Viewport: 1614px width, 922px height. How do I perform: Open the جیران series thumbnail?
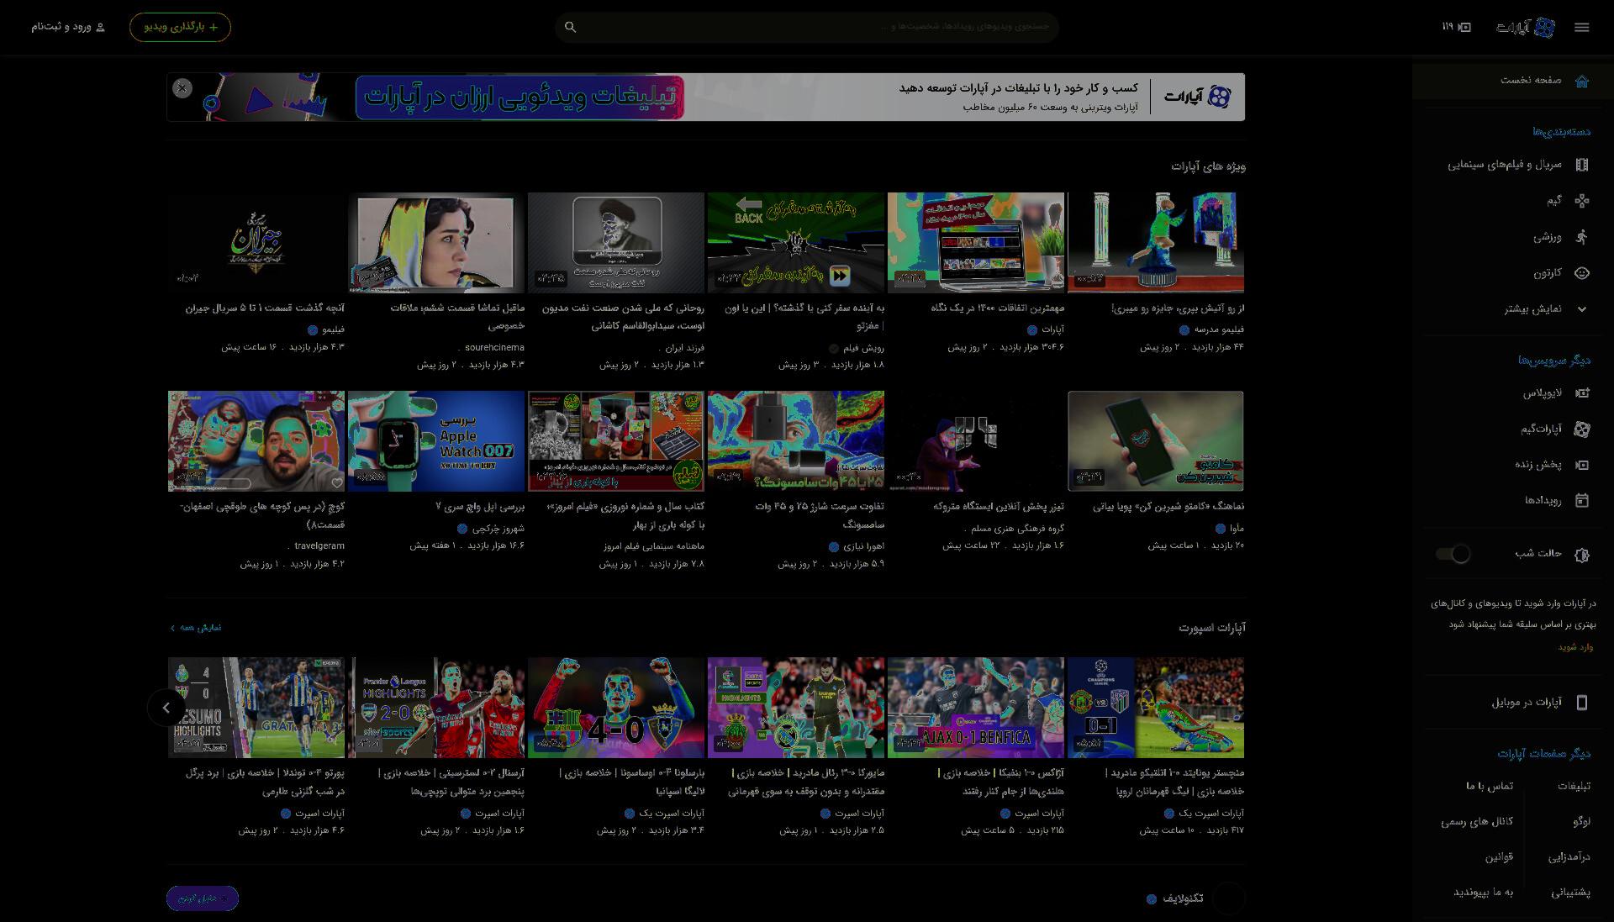pos(256,243)
